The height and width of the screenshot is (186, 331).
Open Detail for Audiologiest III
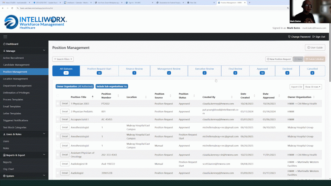65,164
